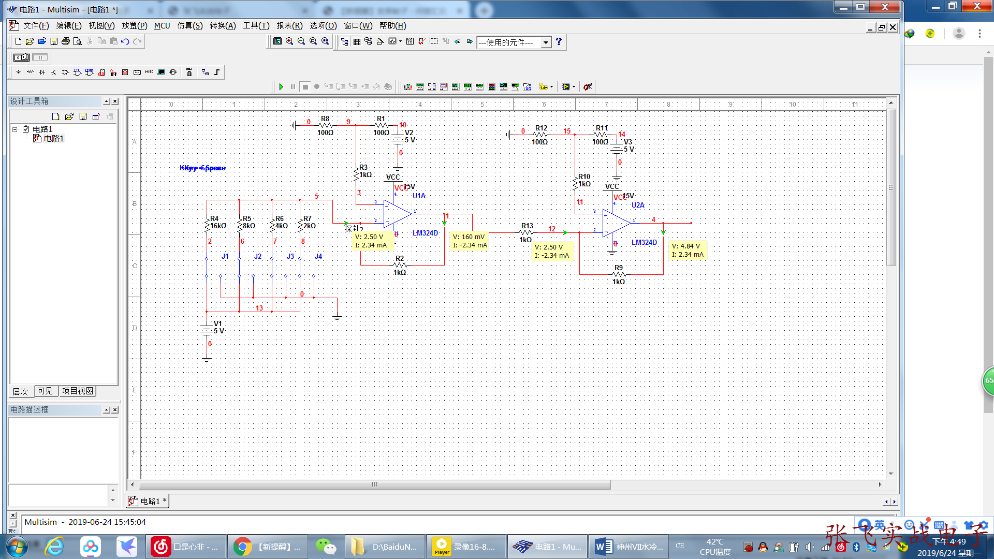
Task: Expand the Grapher dropdown arrow
Action: click(400, 41)
